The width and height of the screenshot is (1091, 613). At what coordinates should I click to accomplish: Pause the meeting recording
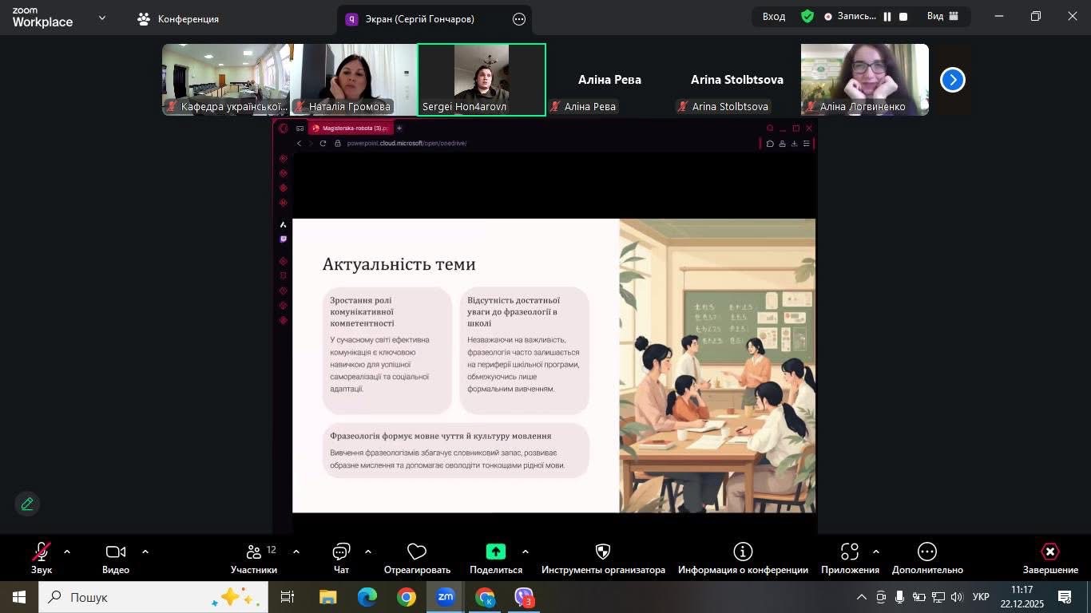[x=887, y=17]
